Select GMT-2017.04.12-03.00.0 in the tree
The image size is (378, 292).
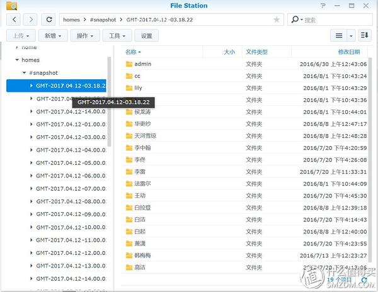(71, 137)
